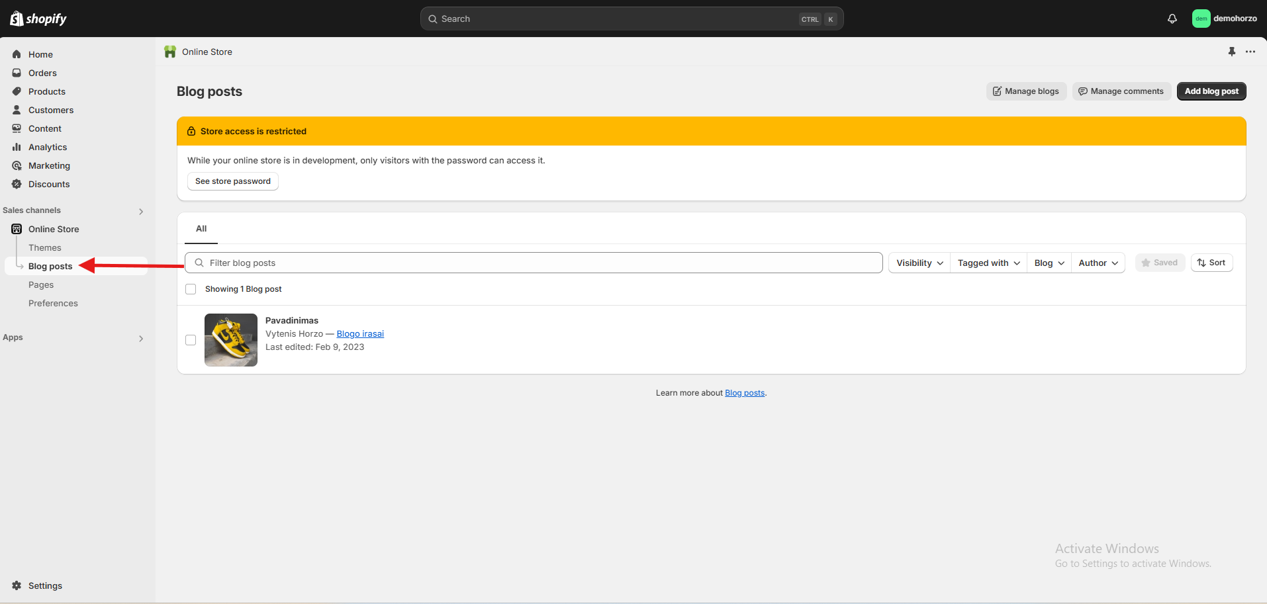Click the Add blog post button

coord(1211,91)
